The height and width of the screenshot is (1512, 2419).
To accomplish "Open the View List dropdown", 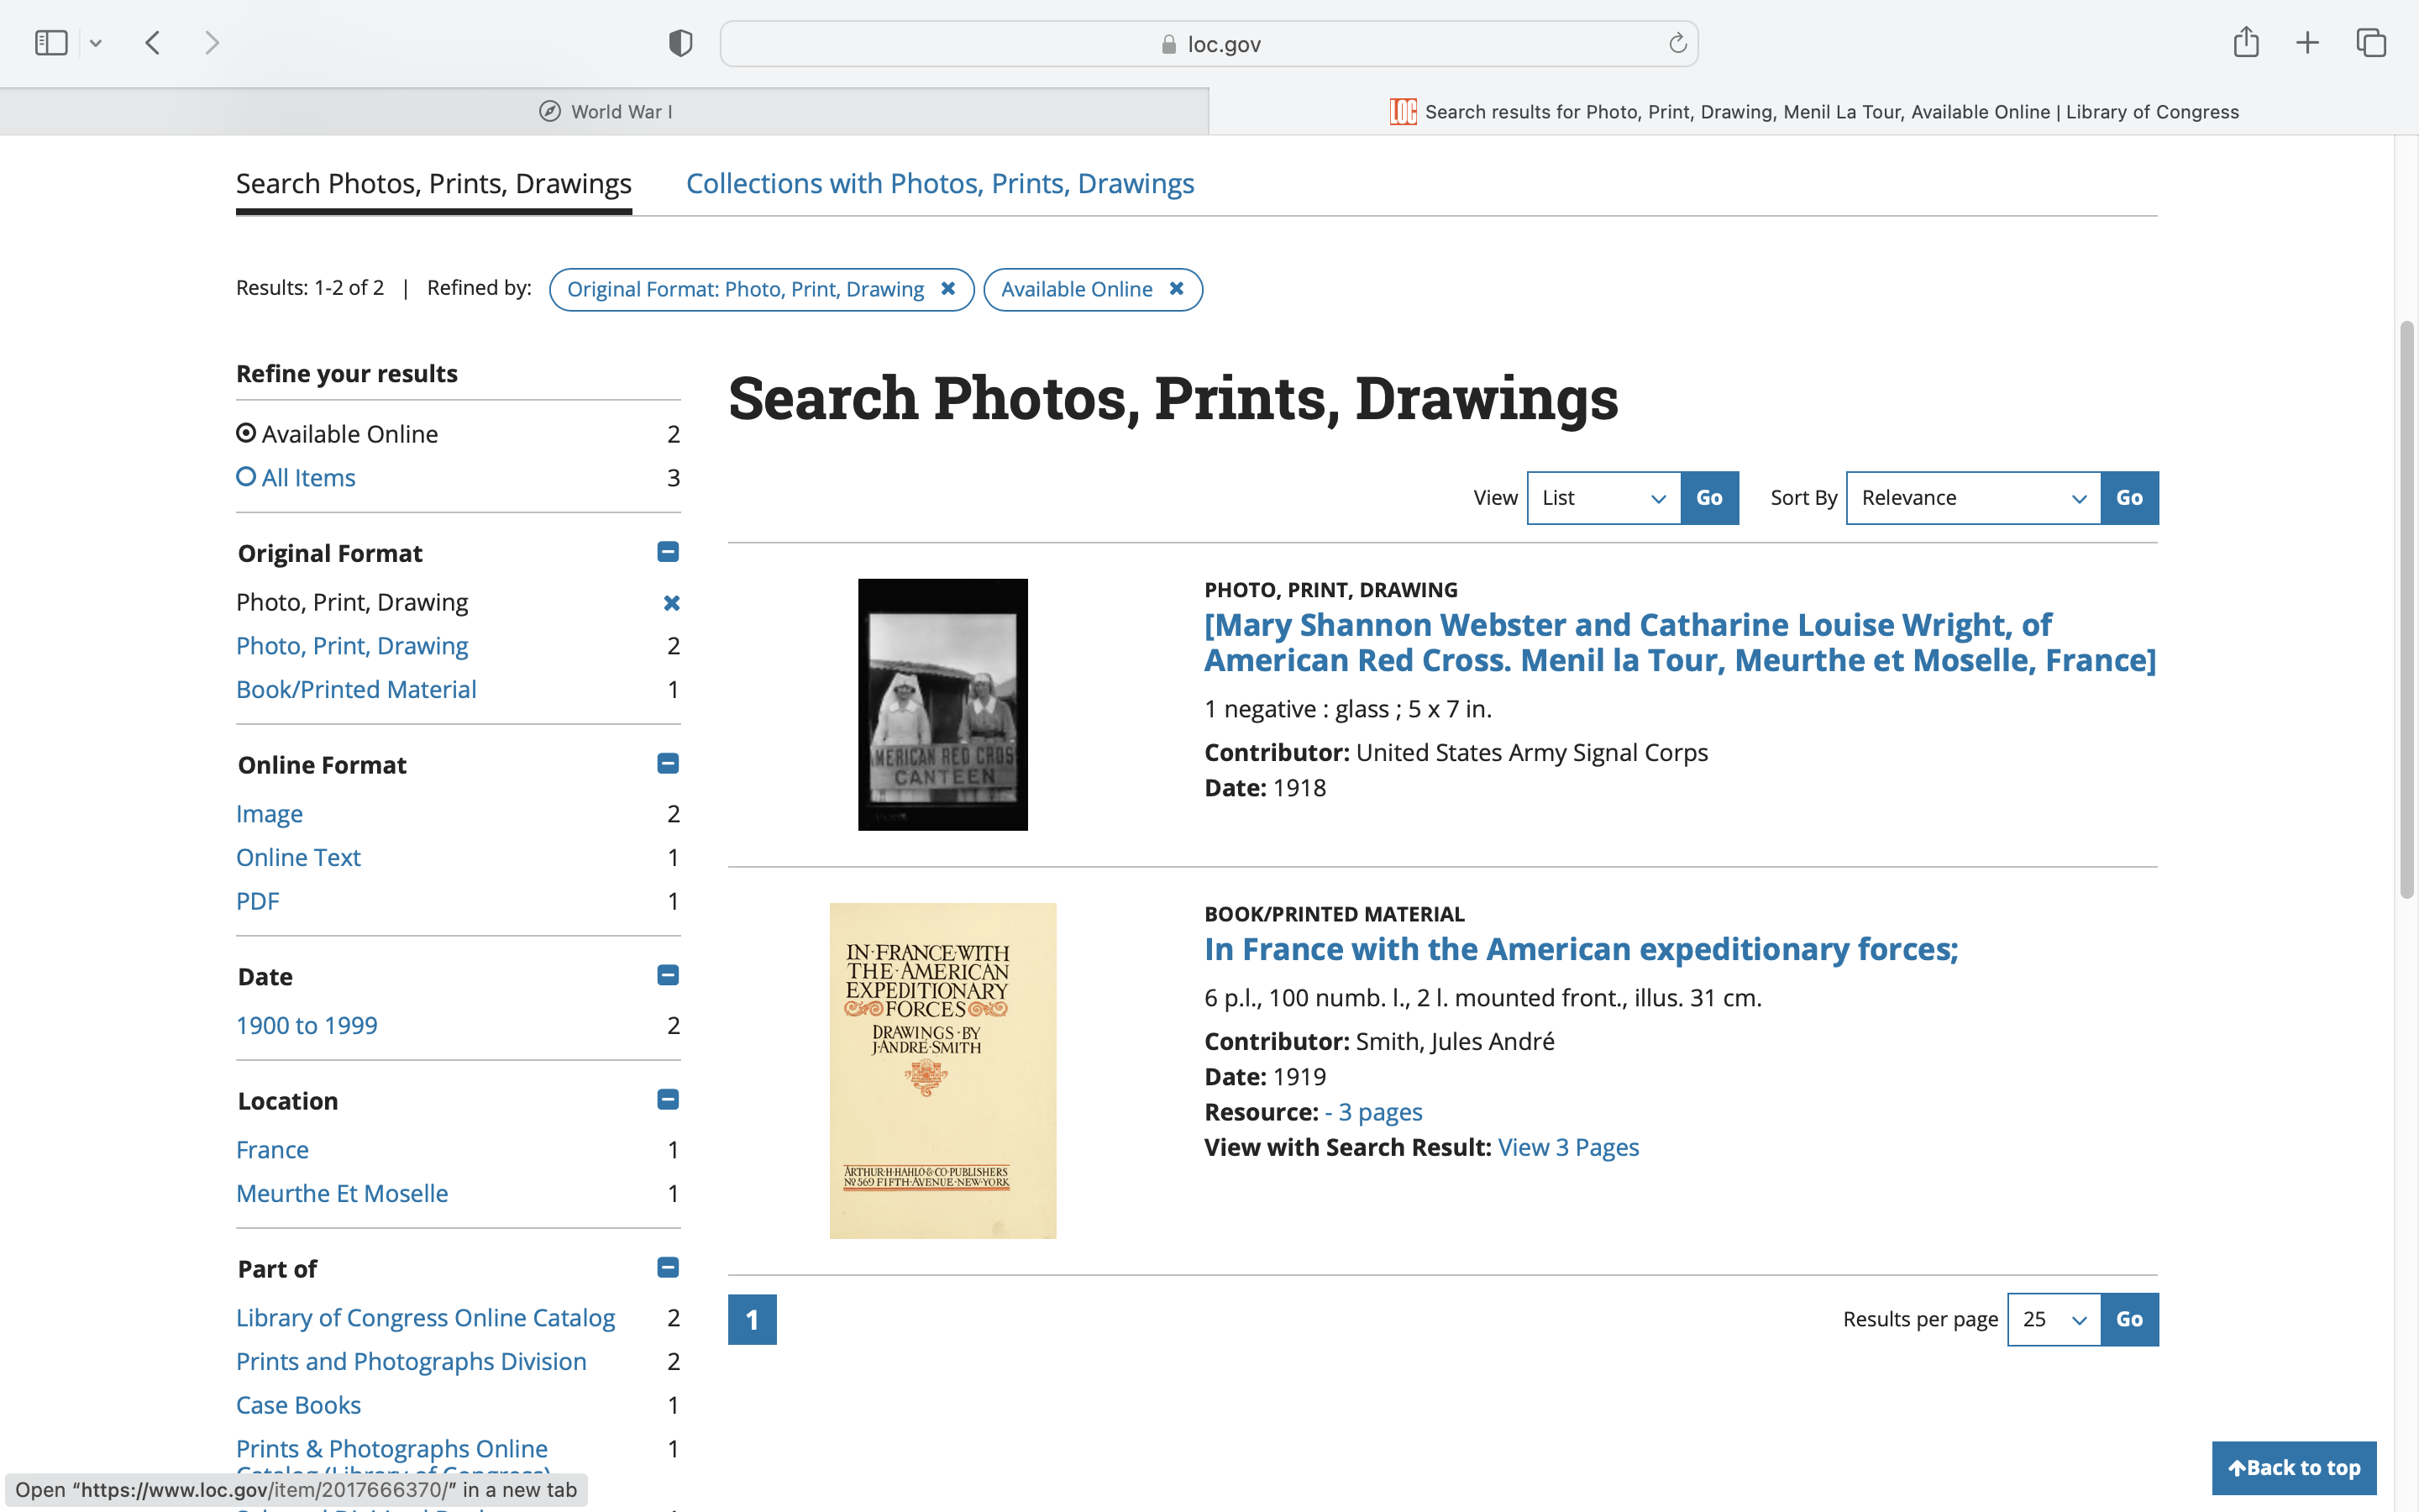I will pos(1603,498).
